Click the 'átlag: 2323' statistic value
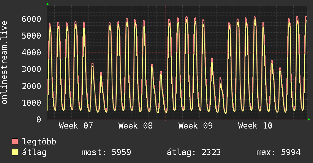The height and width of the screenshot is (163, 313). click(194, 152)
